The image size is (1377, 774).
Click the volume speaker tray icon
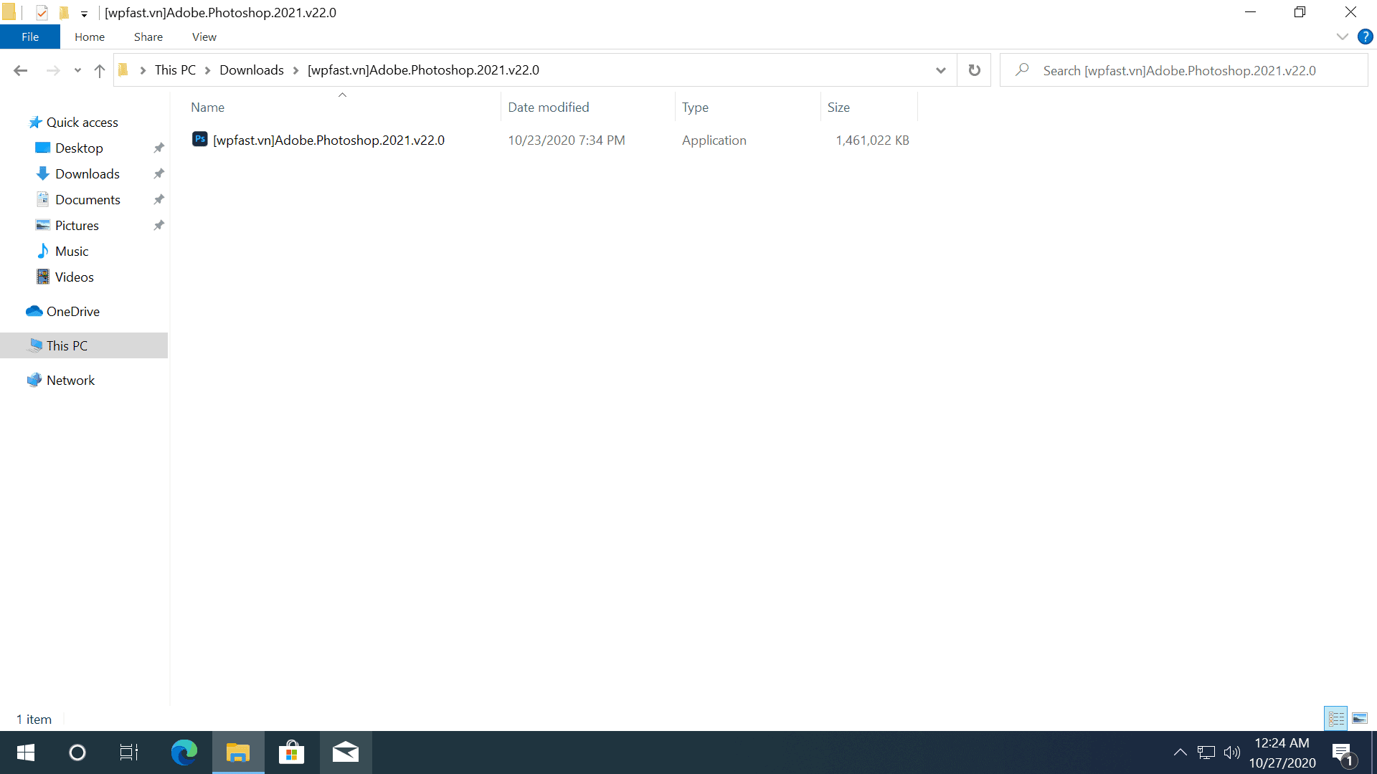pyautogui.click(x=1231, y=752)
